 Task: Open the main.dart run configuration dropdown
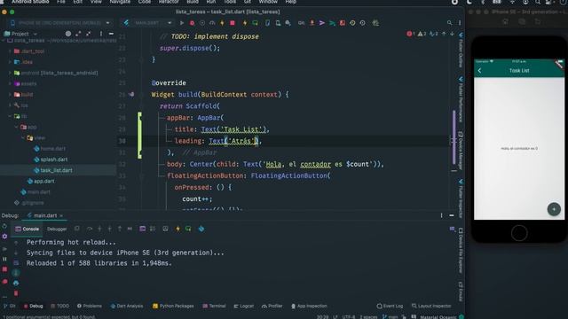[x=148, y=23]
